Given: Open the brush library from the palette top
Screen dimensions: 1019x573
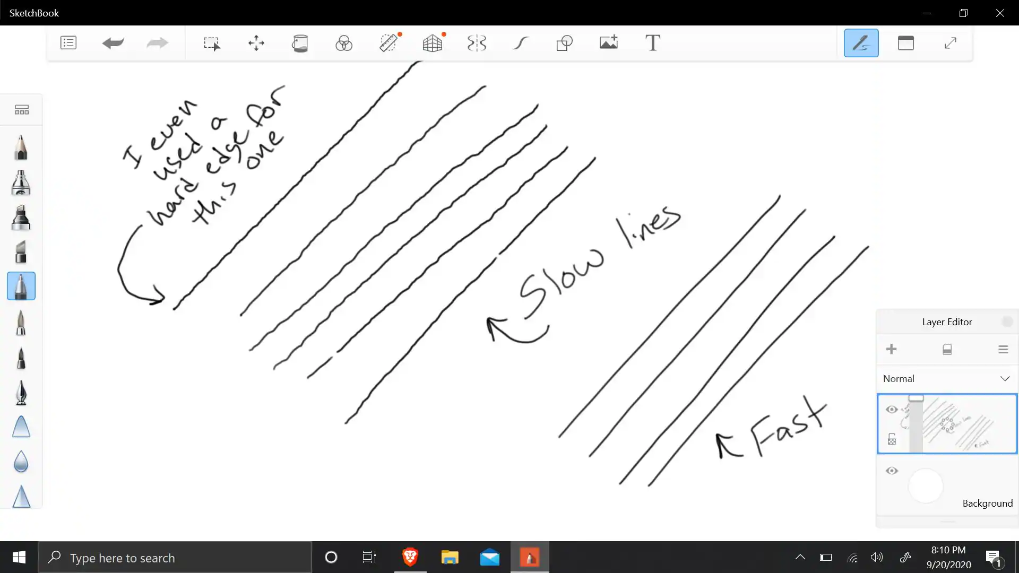Looking at the screenshot, I should pos(22,110).
